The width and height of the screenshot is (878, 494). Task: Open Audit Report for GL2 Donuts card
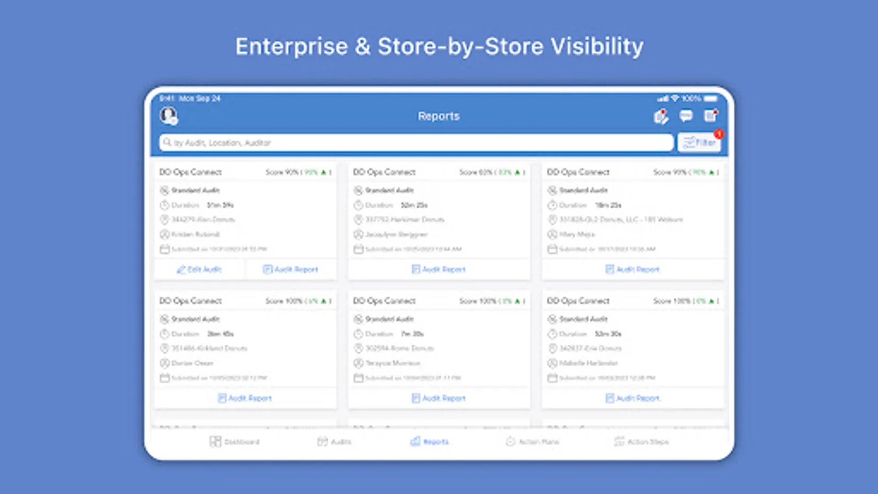coord(633,270)
